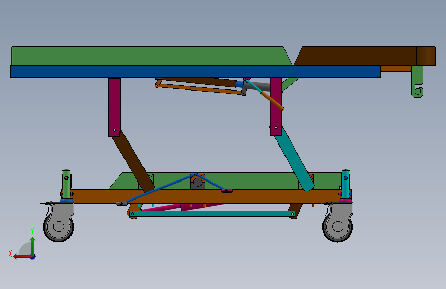Viewport: 446px width, 289px height.
Task: Click the teal diagonal lifting arm
Action: [x=294, y=160]
